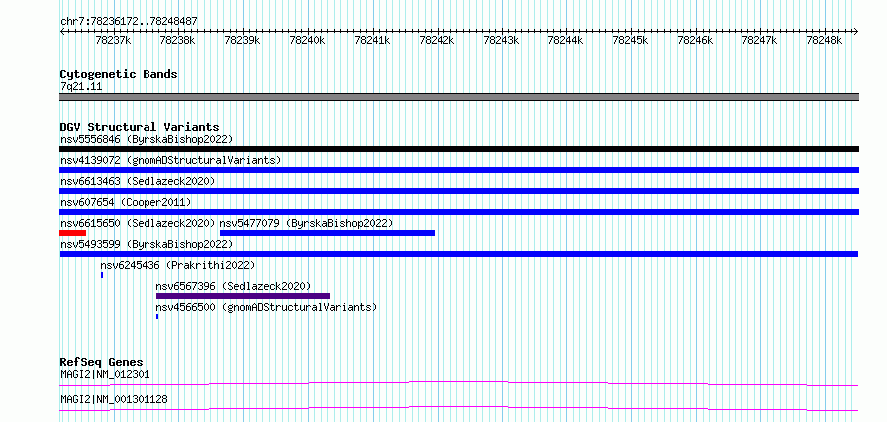Click the MAGI2|NM_012301 gene label

point(105,374)
